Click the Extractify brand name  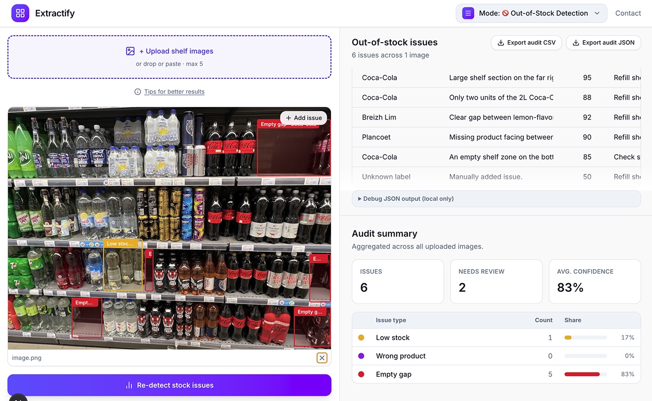(55, 13)
